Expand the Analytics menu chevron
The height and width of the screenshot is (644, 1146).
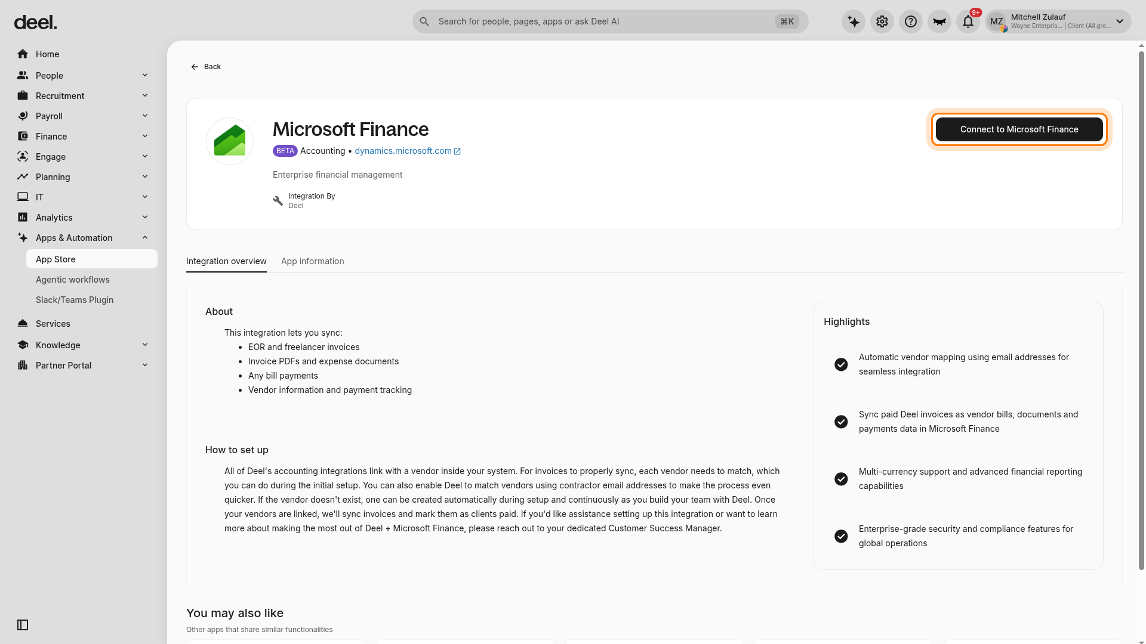145,217
